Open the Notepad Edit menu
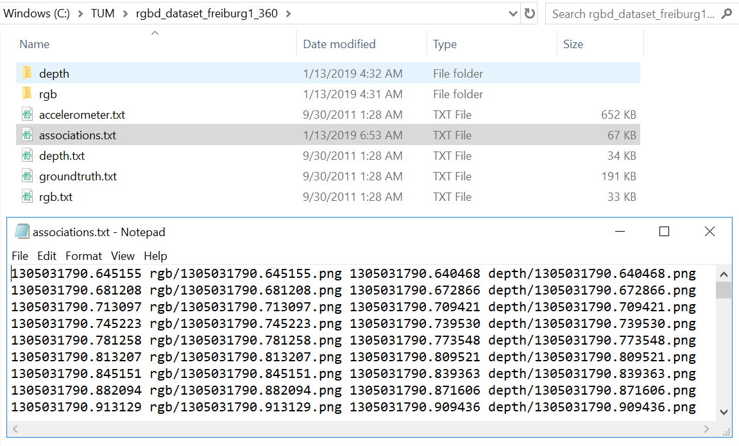Viewport: 739px width, 446px height. (x=47, y=255)
